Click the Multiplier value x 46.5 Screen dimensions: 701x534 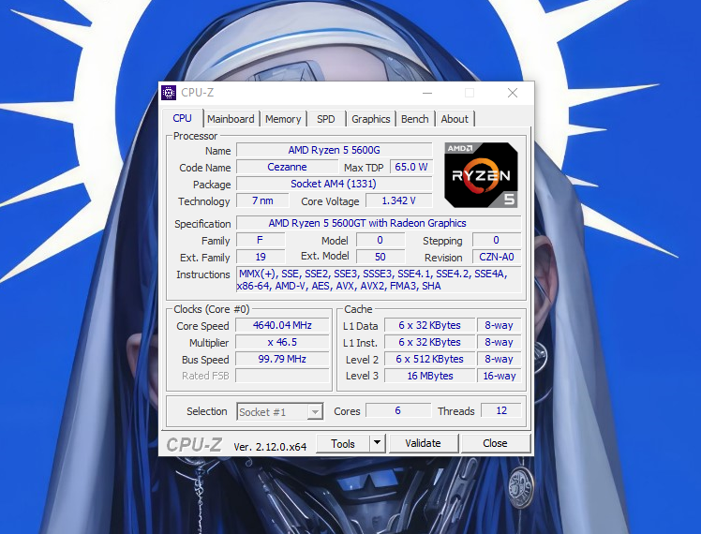pos(282,342)
